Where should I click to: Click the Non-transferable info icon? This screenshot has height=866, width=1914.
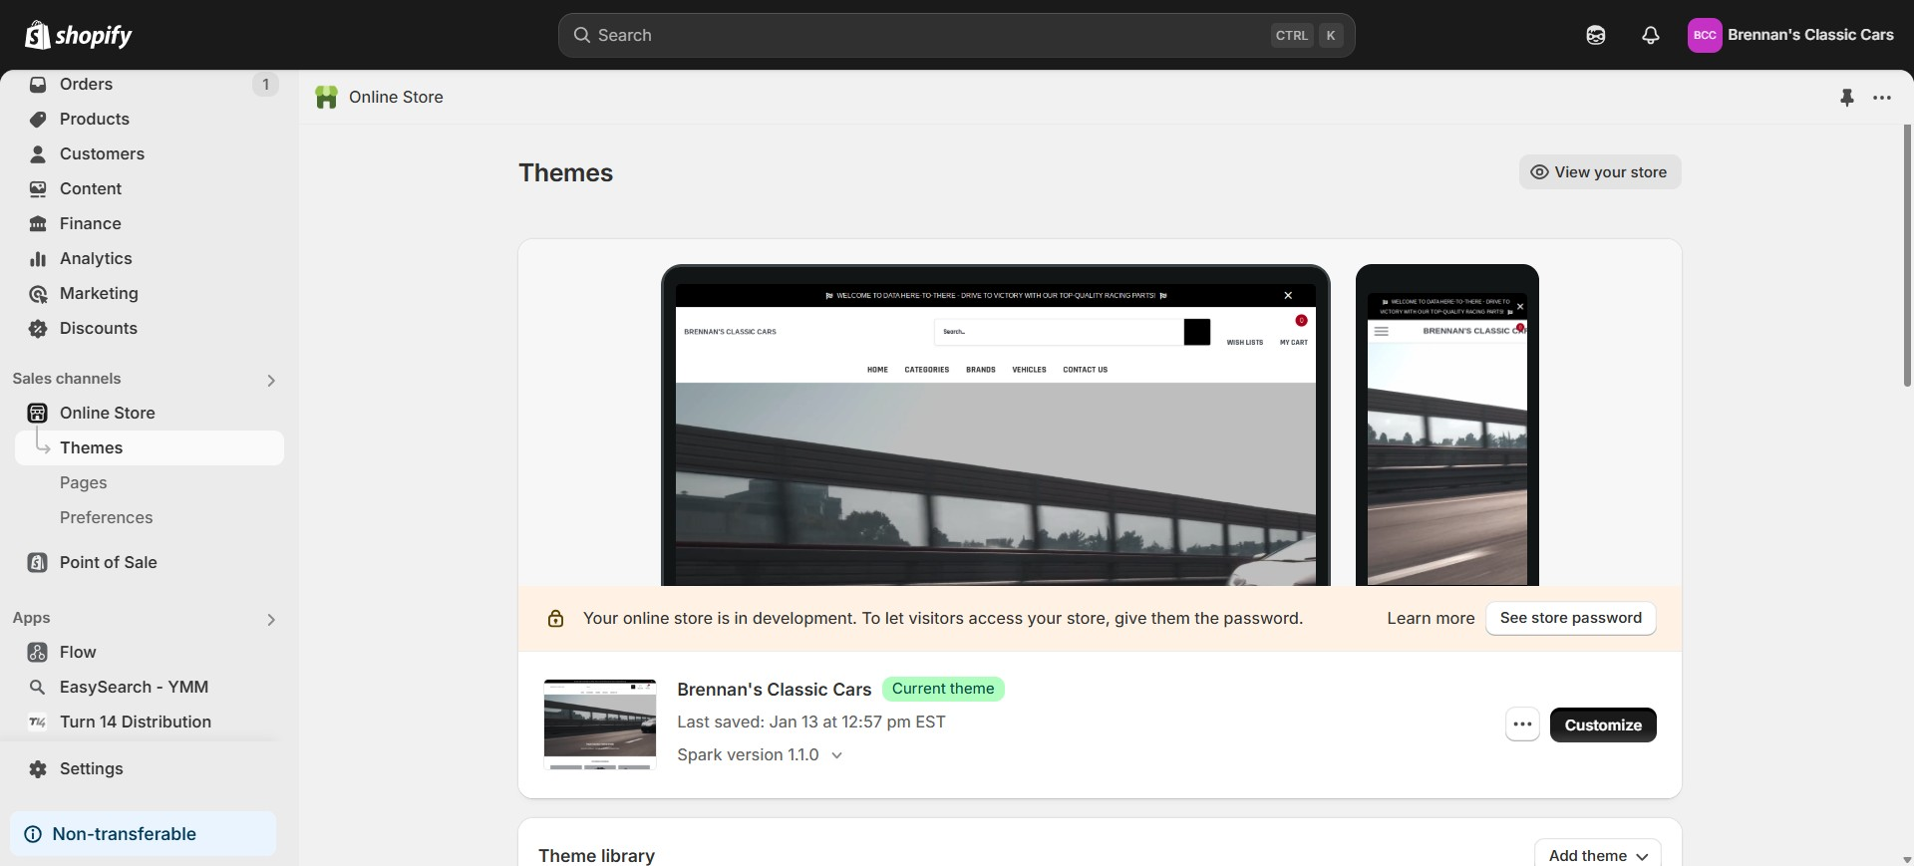tap(33, 834)
